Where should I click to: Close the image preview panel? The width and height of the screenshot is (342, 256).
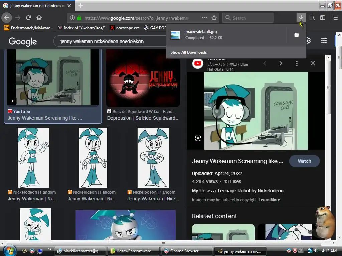[313, 63]
